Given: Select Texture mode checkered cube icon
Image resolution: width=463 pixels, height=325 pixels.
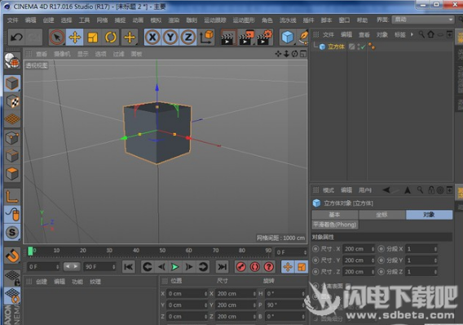Looking at the screenshot, I should [x=13, y=101].
